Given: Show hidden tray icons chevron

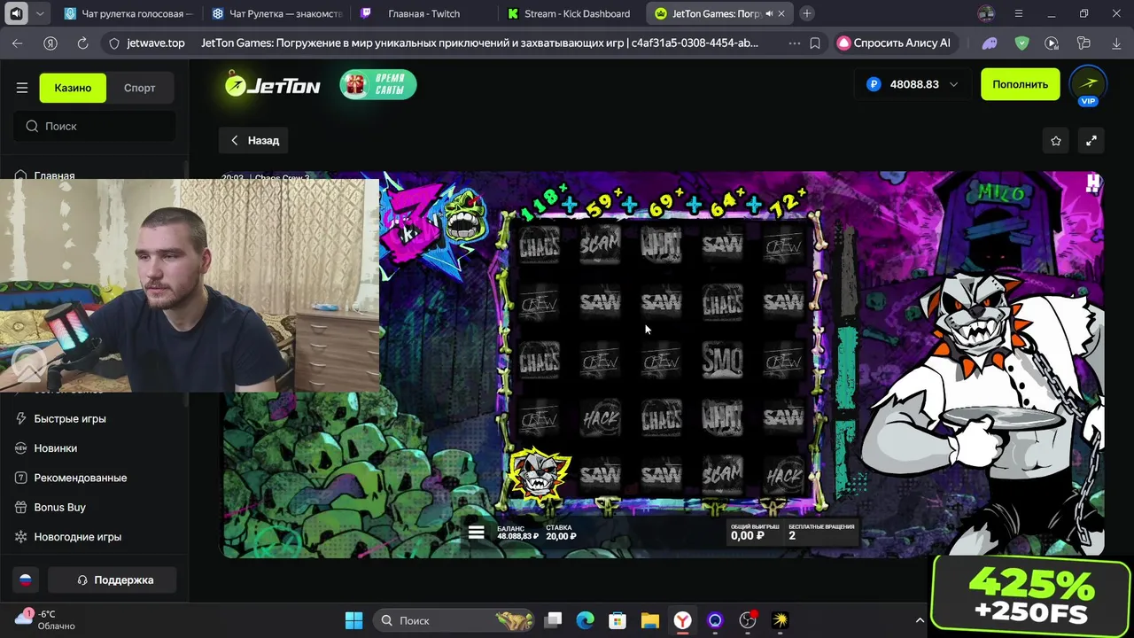Looking at the screenshot, I should tap(920, 620).
